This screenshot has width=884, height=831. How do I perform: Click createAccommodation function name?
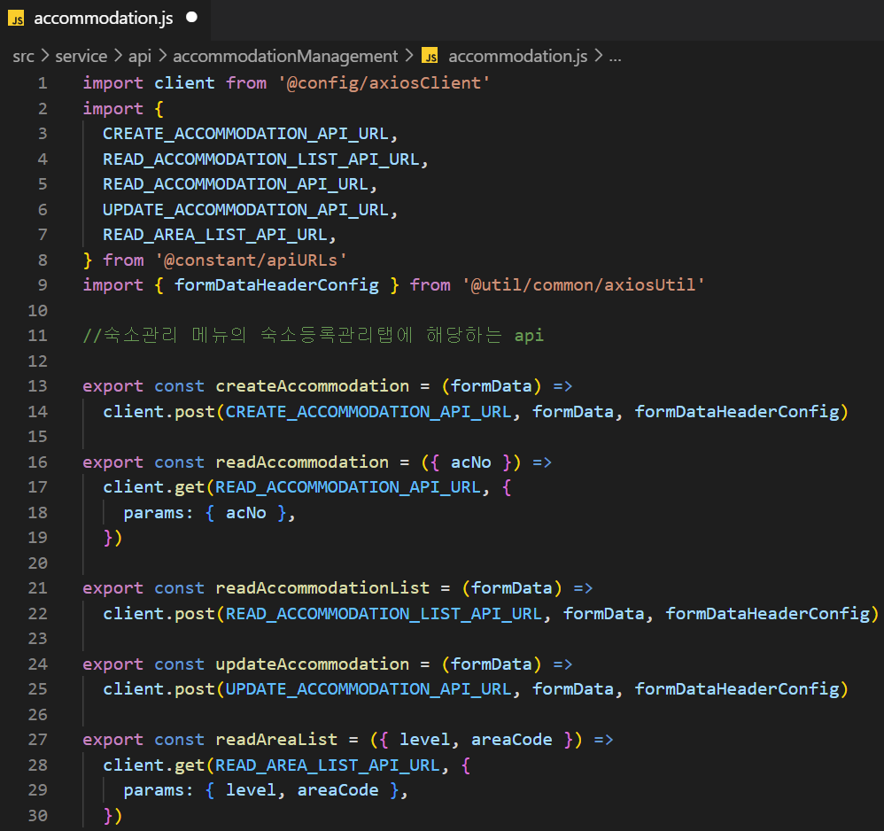tap(313, 386)
